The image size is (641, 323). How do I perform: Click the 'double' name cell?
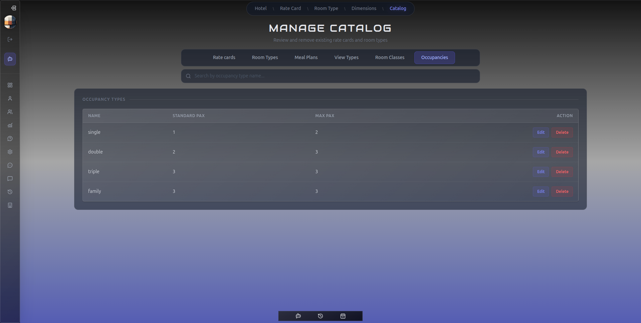pyautogui.click(x=95, y=152)
